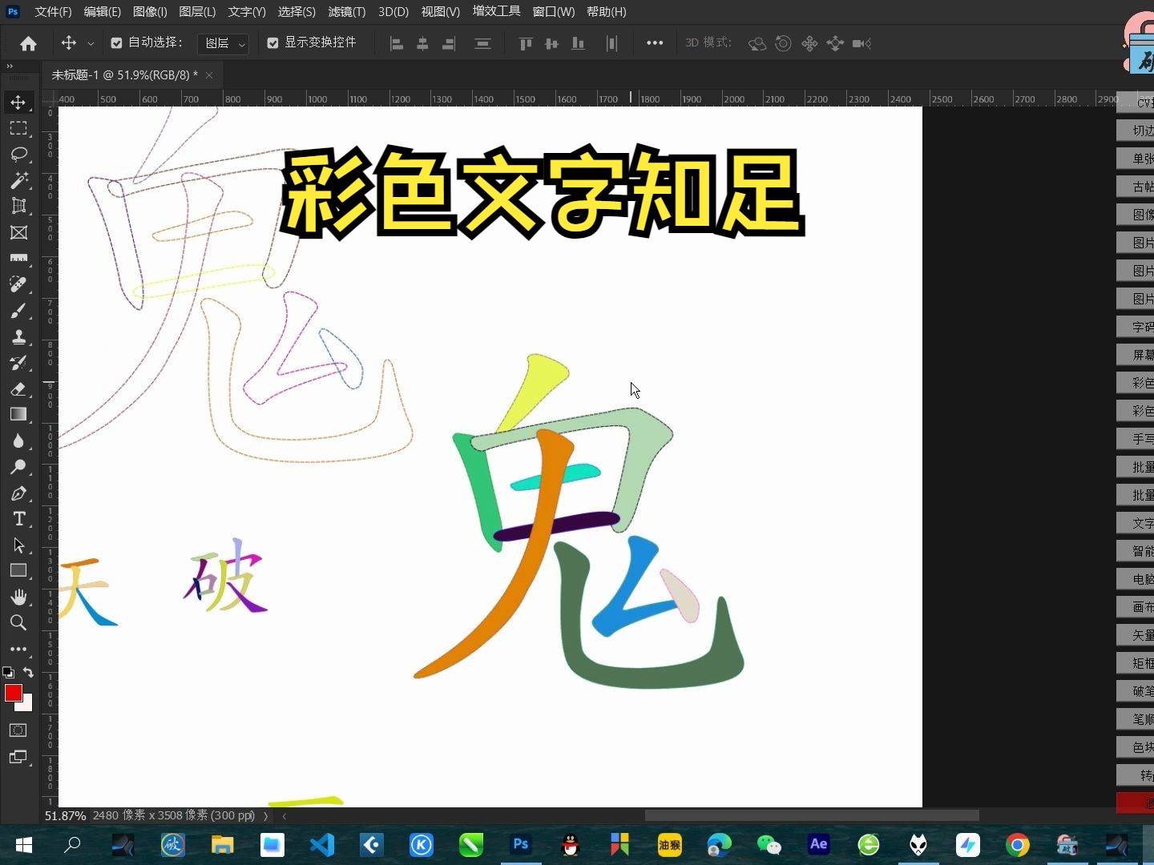Click the 3D camera video icon
The image size is (1154, 865).
click(x=861, y=43)
